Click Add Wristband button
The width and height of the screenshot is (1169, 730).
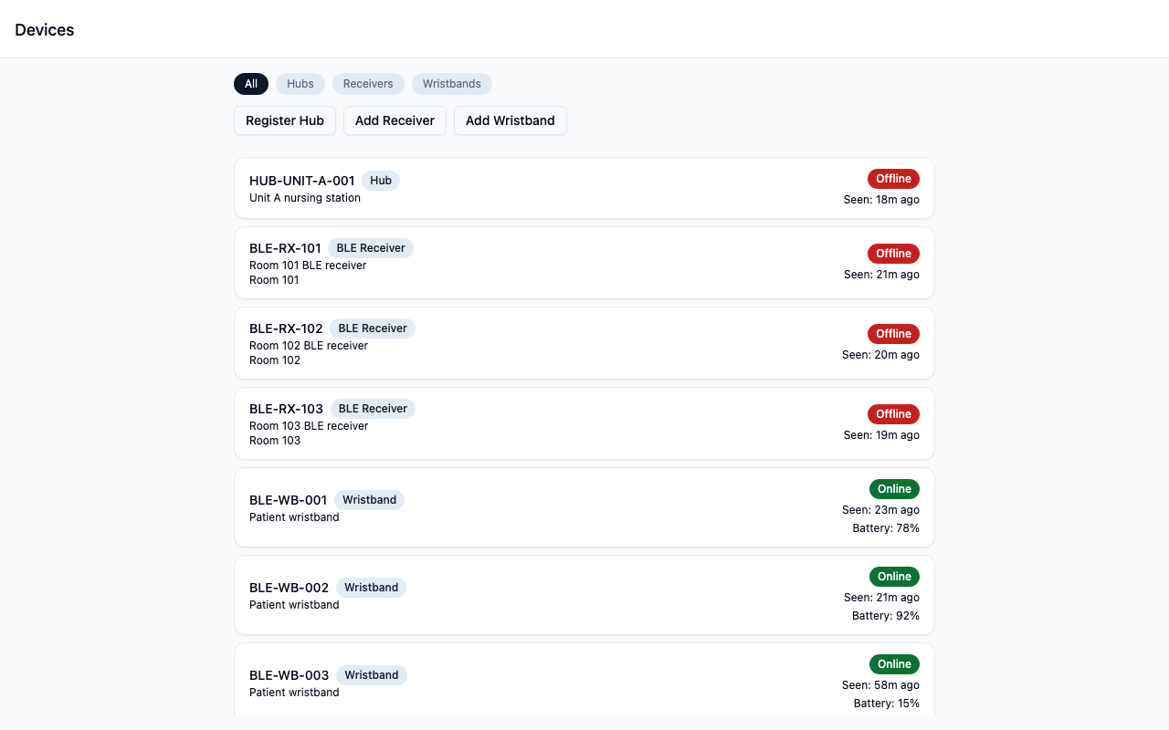510,120
